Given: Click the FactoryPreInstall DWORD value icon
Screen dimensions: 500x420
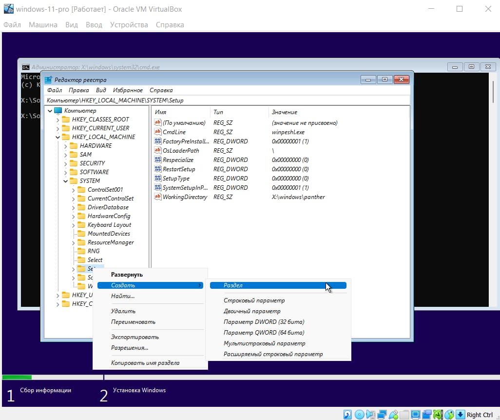Looking at the screenshot, I should click(x=157, y=141).
